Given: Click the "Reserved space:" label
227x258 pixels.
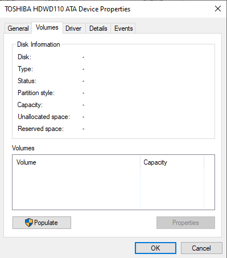Looking at the screenshot, I should click(x=40, y=129).
